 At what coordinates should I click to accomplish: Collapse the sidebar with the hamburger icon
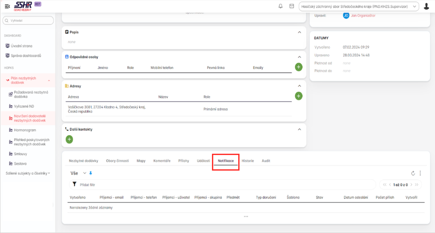[7, 6]
